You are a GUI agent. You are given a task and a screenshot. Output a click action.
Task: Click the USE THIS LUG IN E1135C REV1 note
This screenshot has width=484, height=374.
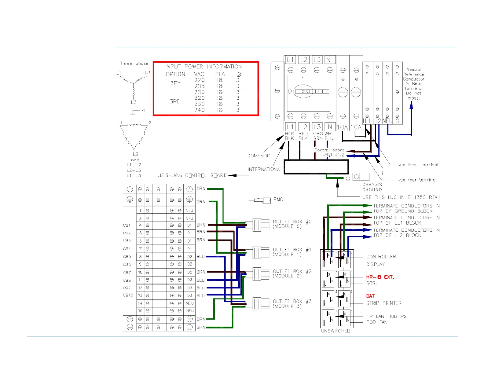click(x=402, y=197)
